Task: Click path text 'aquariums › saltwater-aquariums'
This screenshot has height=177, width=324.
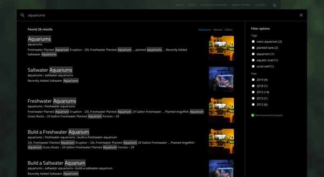Action: point(50,75)
